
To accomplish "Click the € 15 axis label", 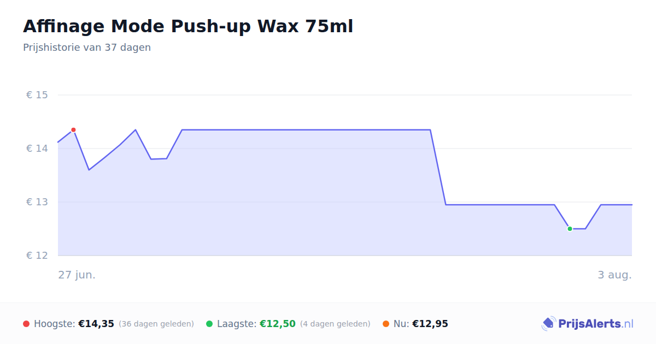I will point(37,95).
